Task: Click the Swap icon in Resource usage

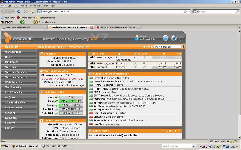Action: [56, 105]
